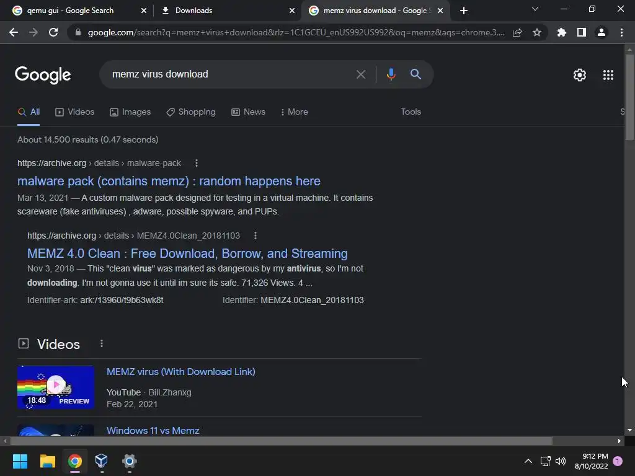Expand the More search filters menu

(295, 112)
